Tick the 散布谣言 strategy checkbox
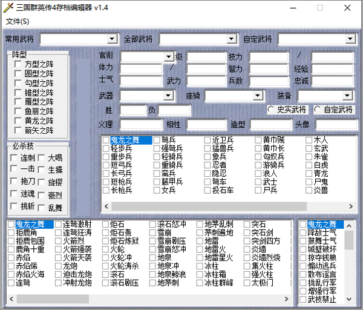 (303, 274)
